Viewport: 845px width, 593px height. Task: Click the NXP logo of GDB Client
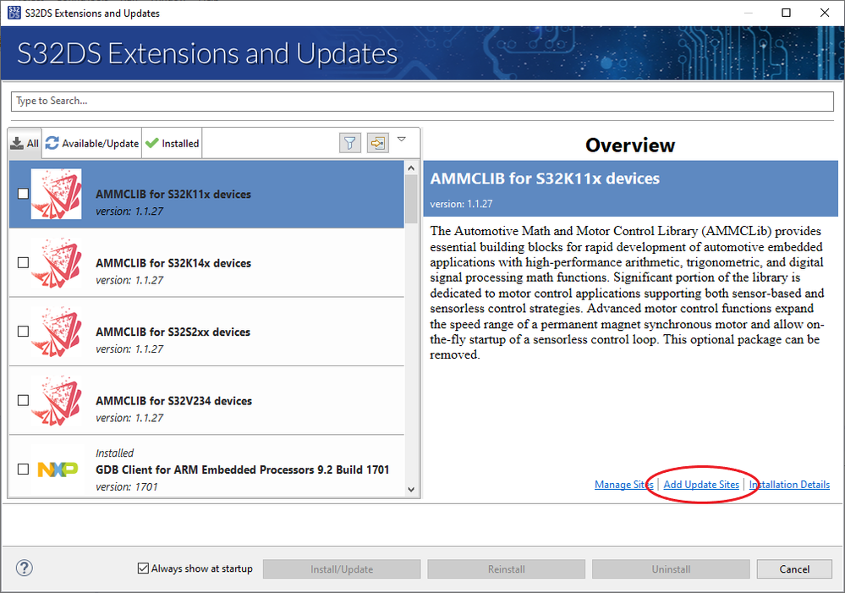[x=58, y=469]
